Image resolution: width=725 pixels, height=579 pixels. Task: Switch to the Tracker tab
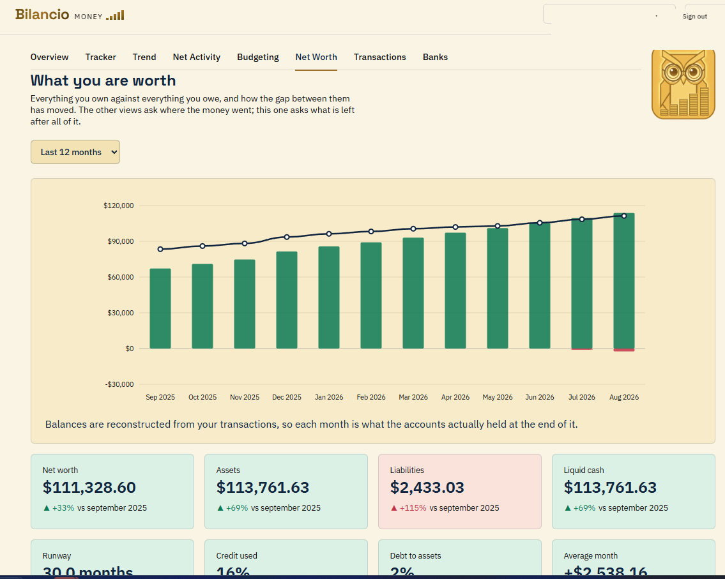pos(100,57)
